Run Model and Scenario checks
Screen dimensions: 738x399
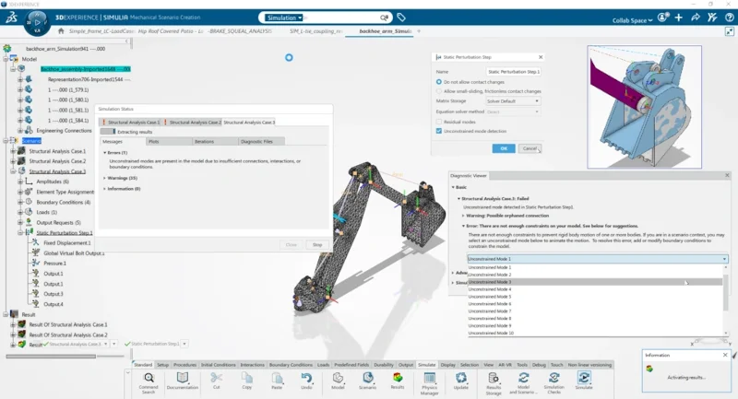click(x=523, y=378)
